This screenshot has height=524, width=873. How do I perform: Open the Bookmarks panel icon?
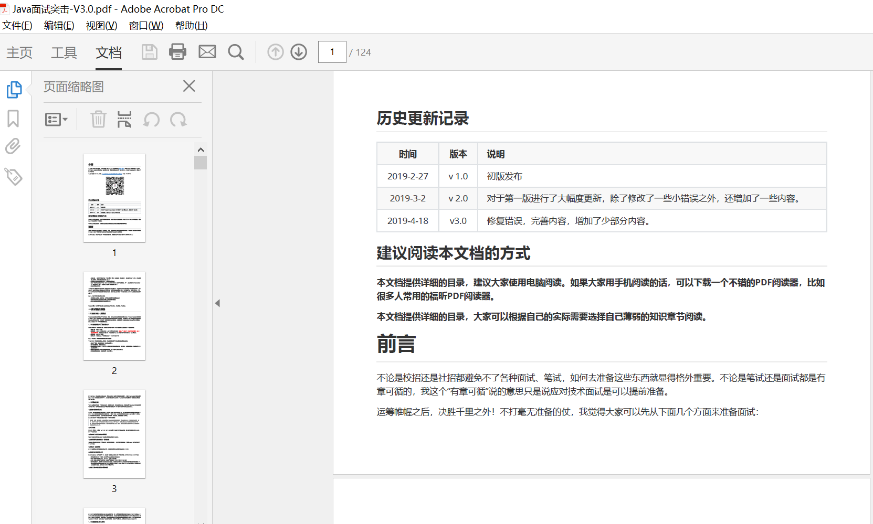[x=13, y=119]
